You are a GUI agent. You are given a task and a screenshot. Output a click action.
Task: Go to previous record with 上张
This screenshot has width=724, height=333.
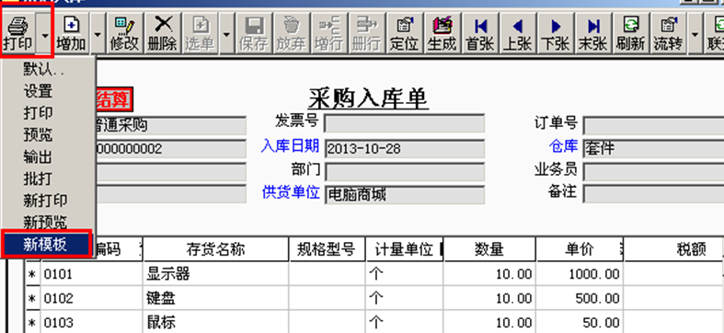tap(518, 33)
